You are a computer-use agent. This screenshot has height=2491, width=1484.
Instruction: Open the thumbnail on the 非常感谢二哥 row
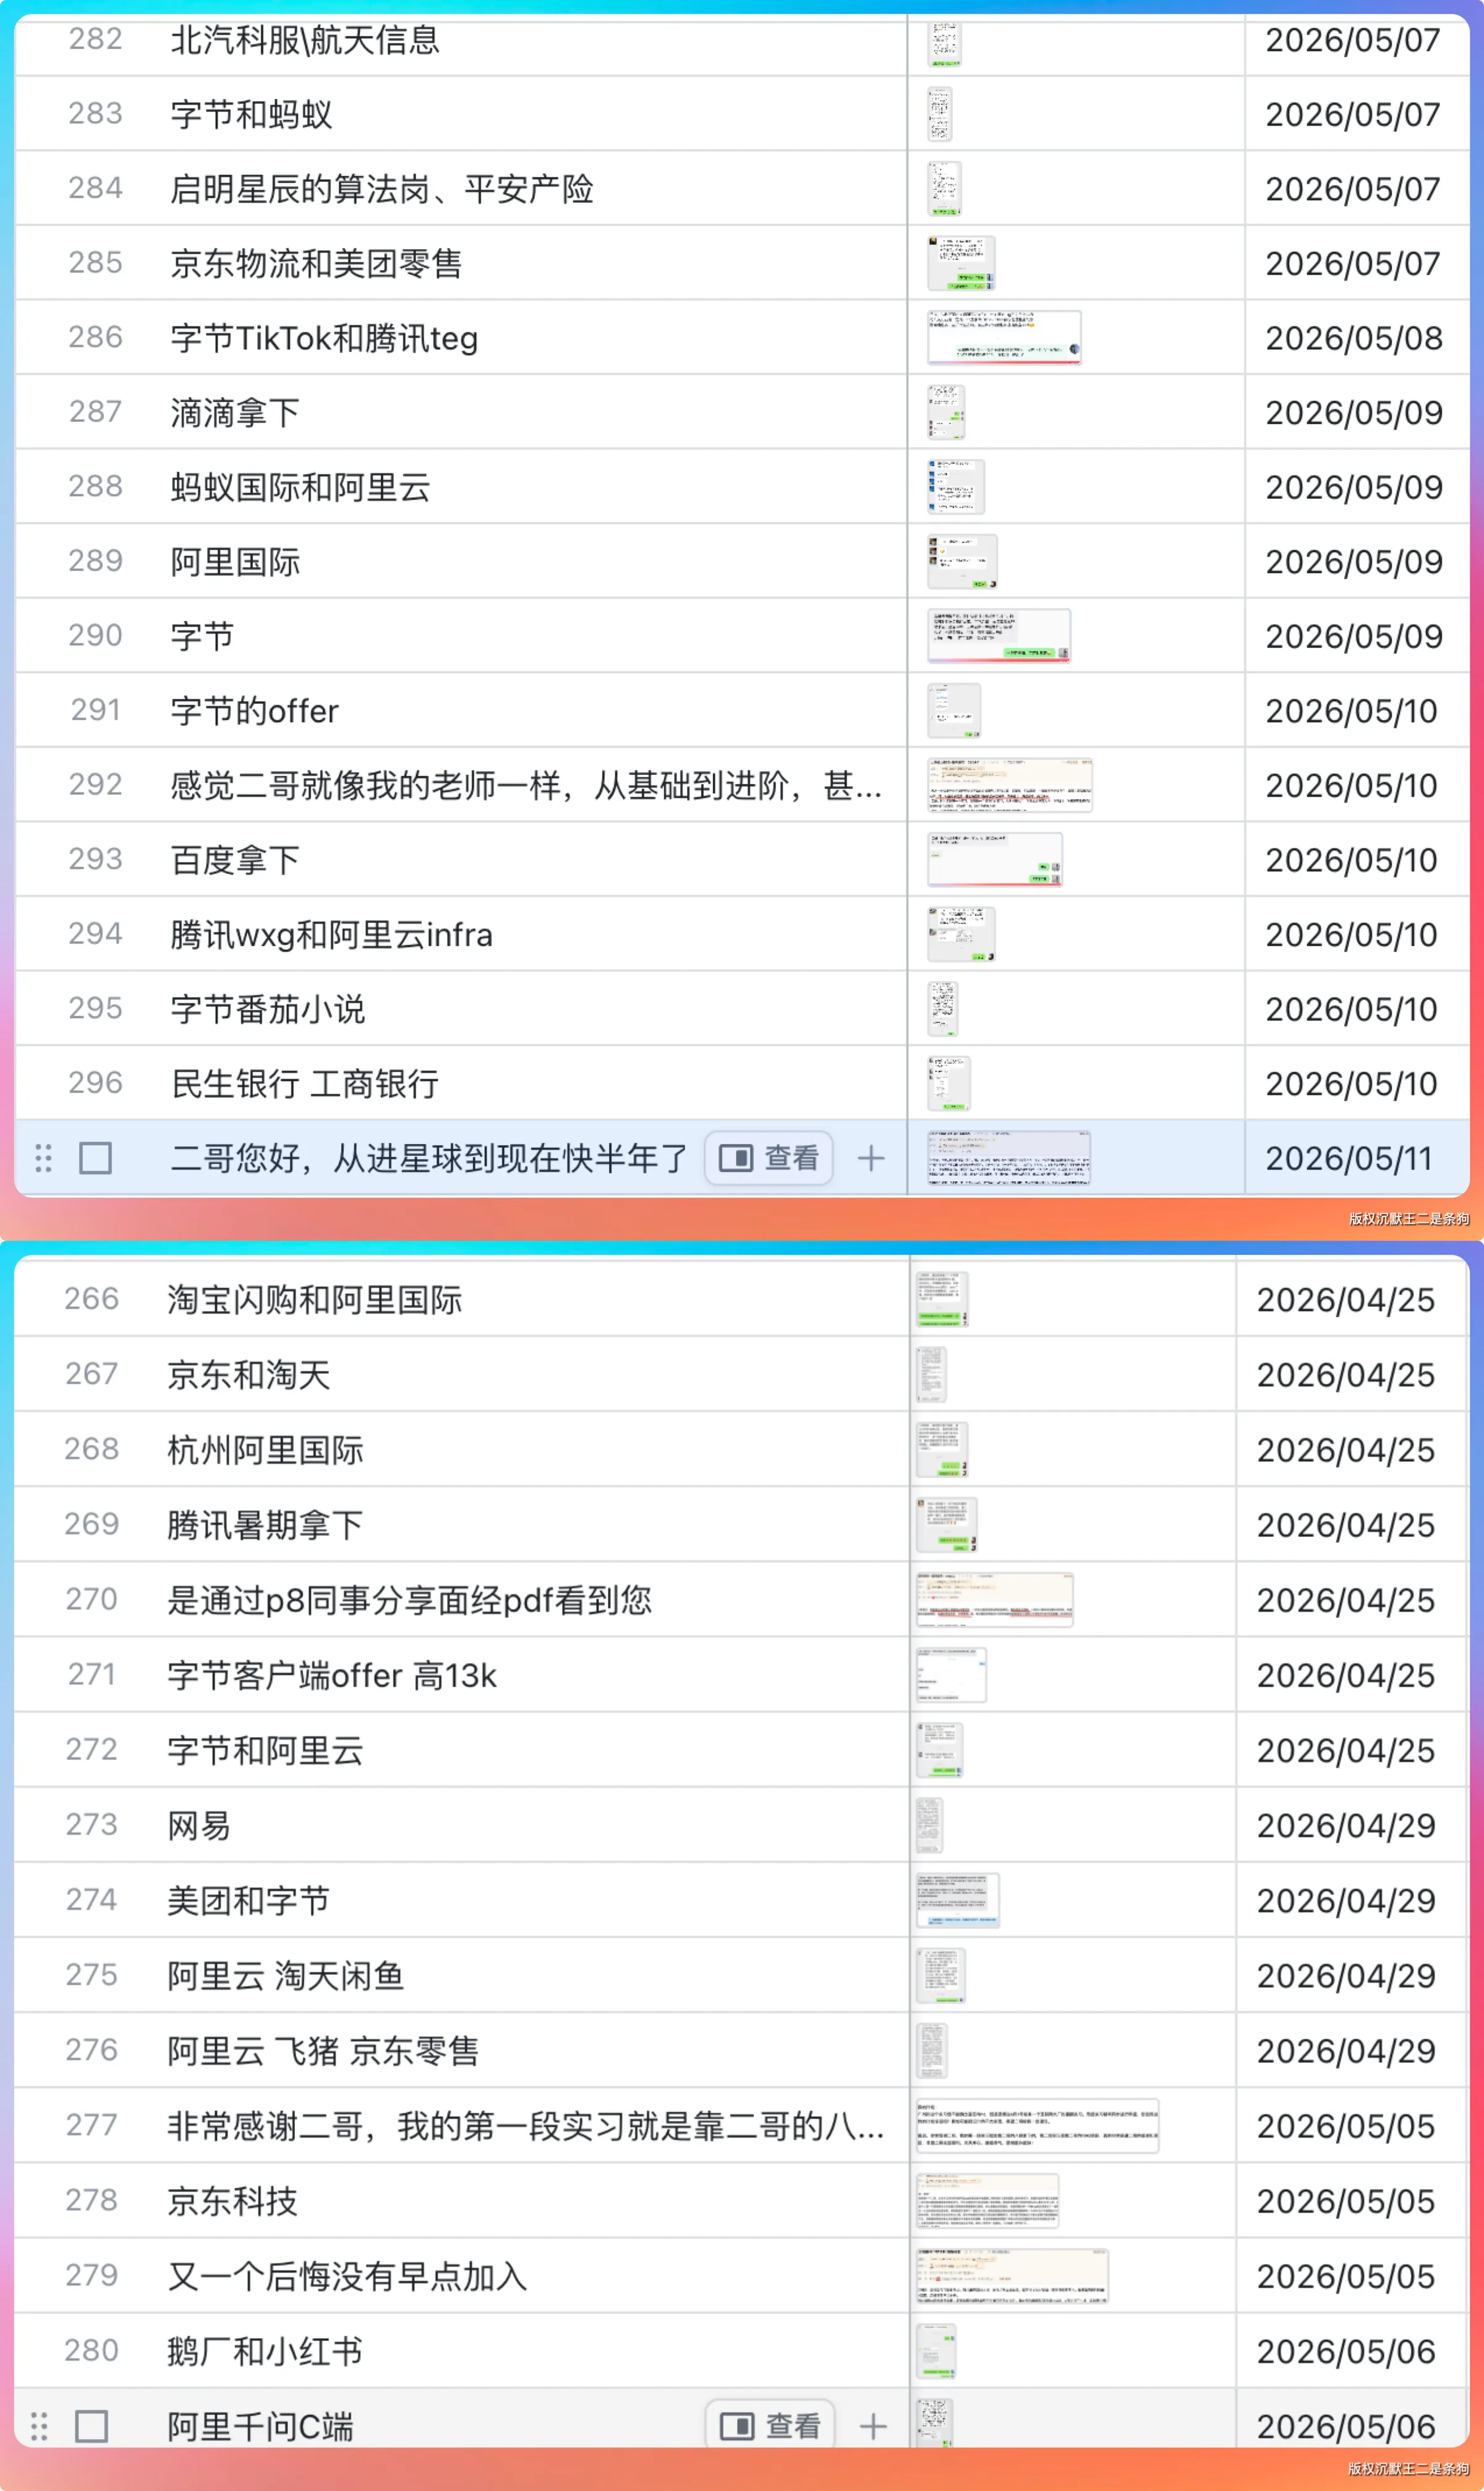pyautogui.click(x=1037, y=2125)
